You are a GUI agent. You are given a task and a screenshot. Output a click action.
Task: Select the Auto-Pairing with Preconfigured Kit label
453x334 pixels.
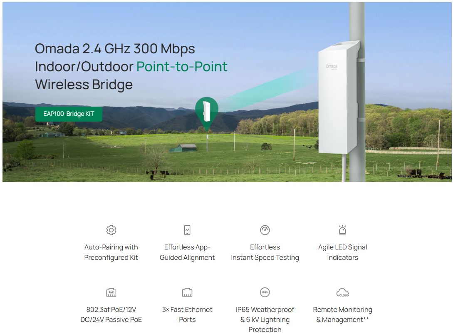tap(111, 252)
